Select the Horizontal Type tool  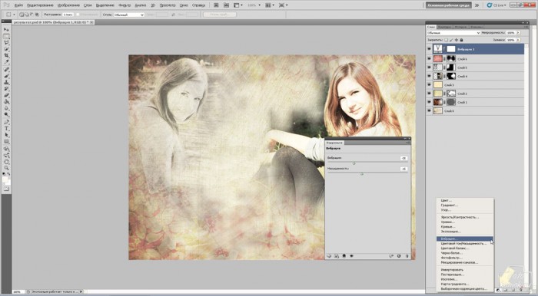point(6,129)
